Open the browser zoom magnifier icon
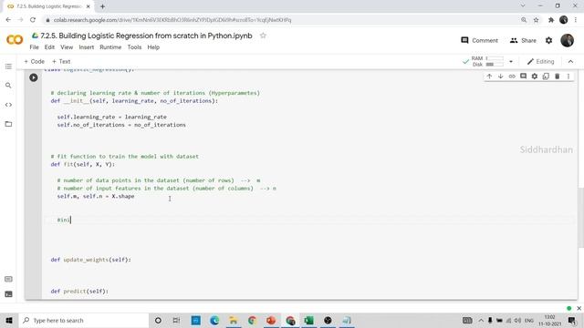Viewport: 584px width, 328px height. click(524, 20)
